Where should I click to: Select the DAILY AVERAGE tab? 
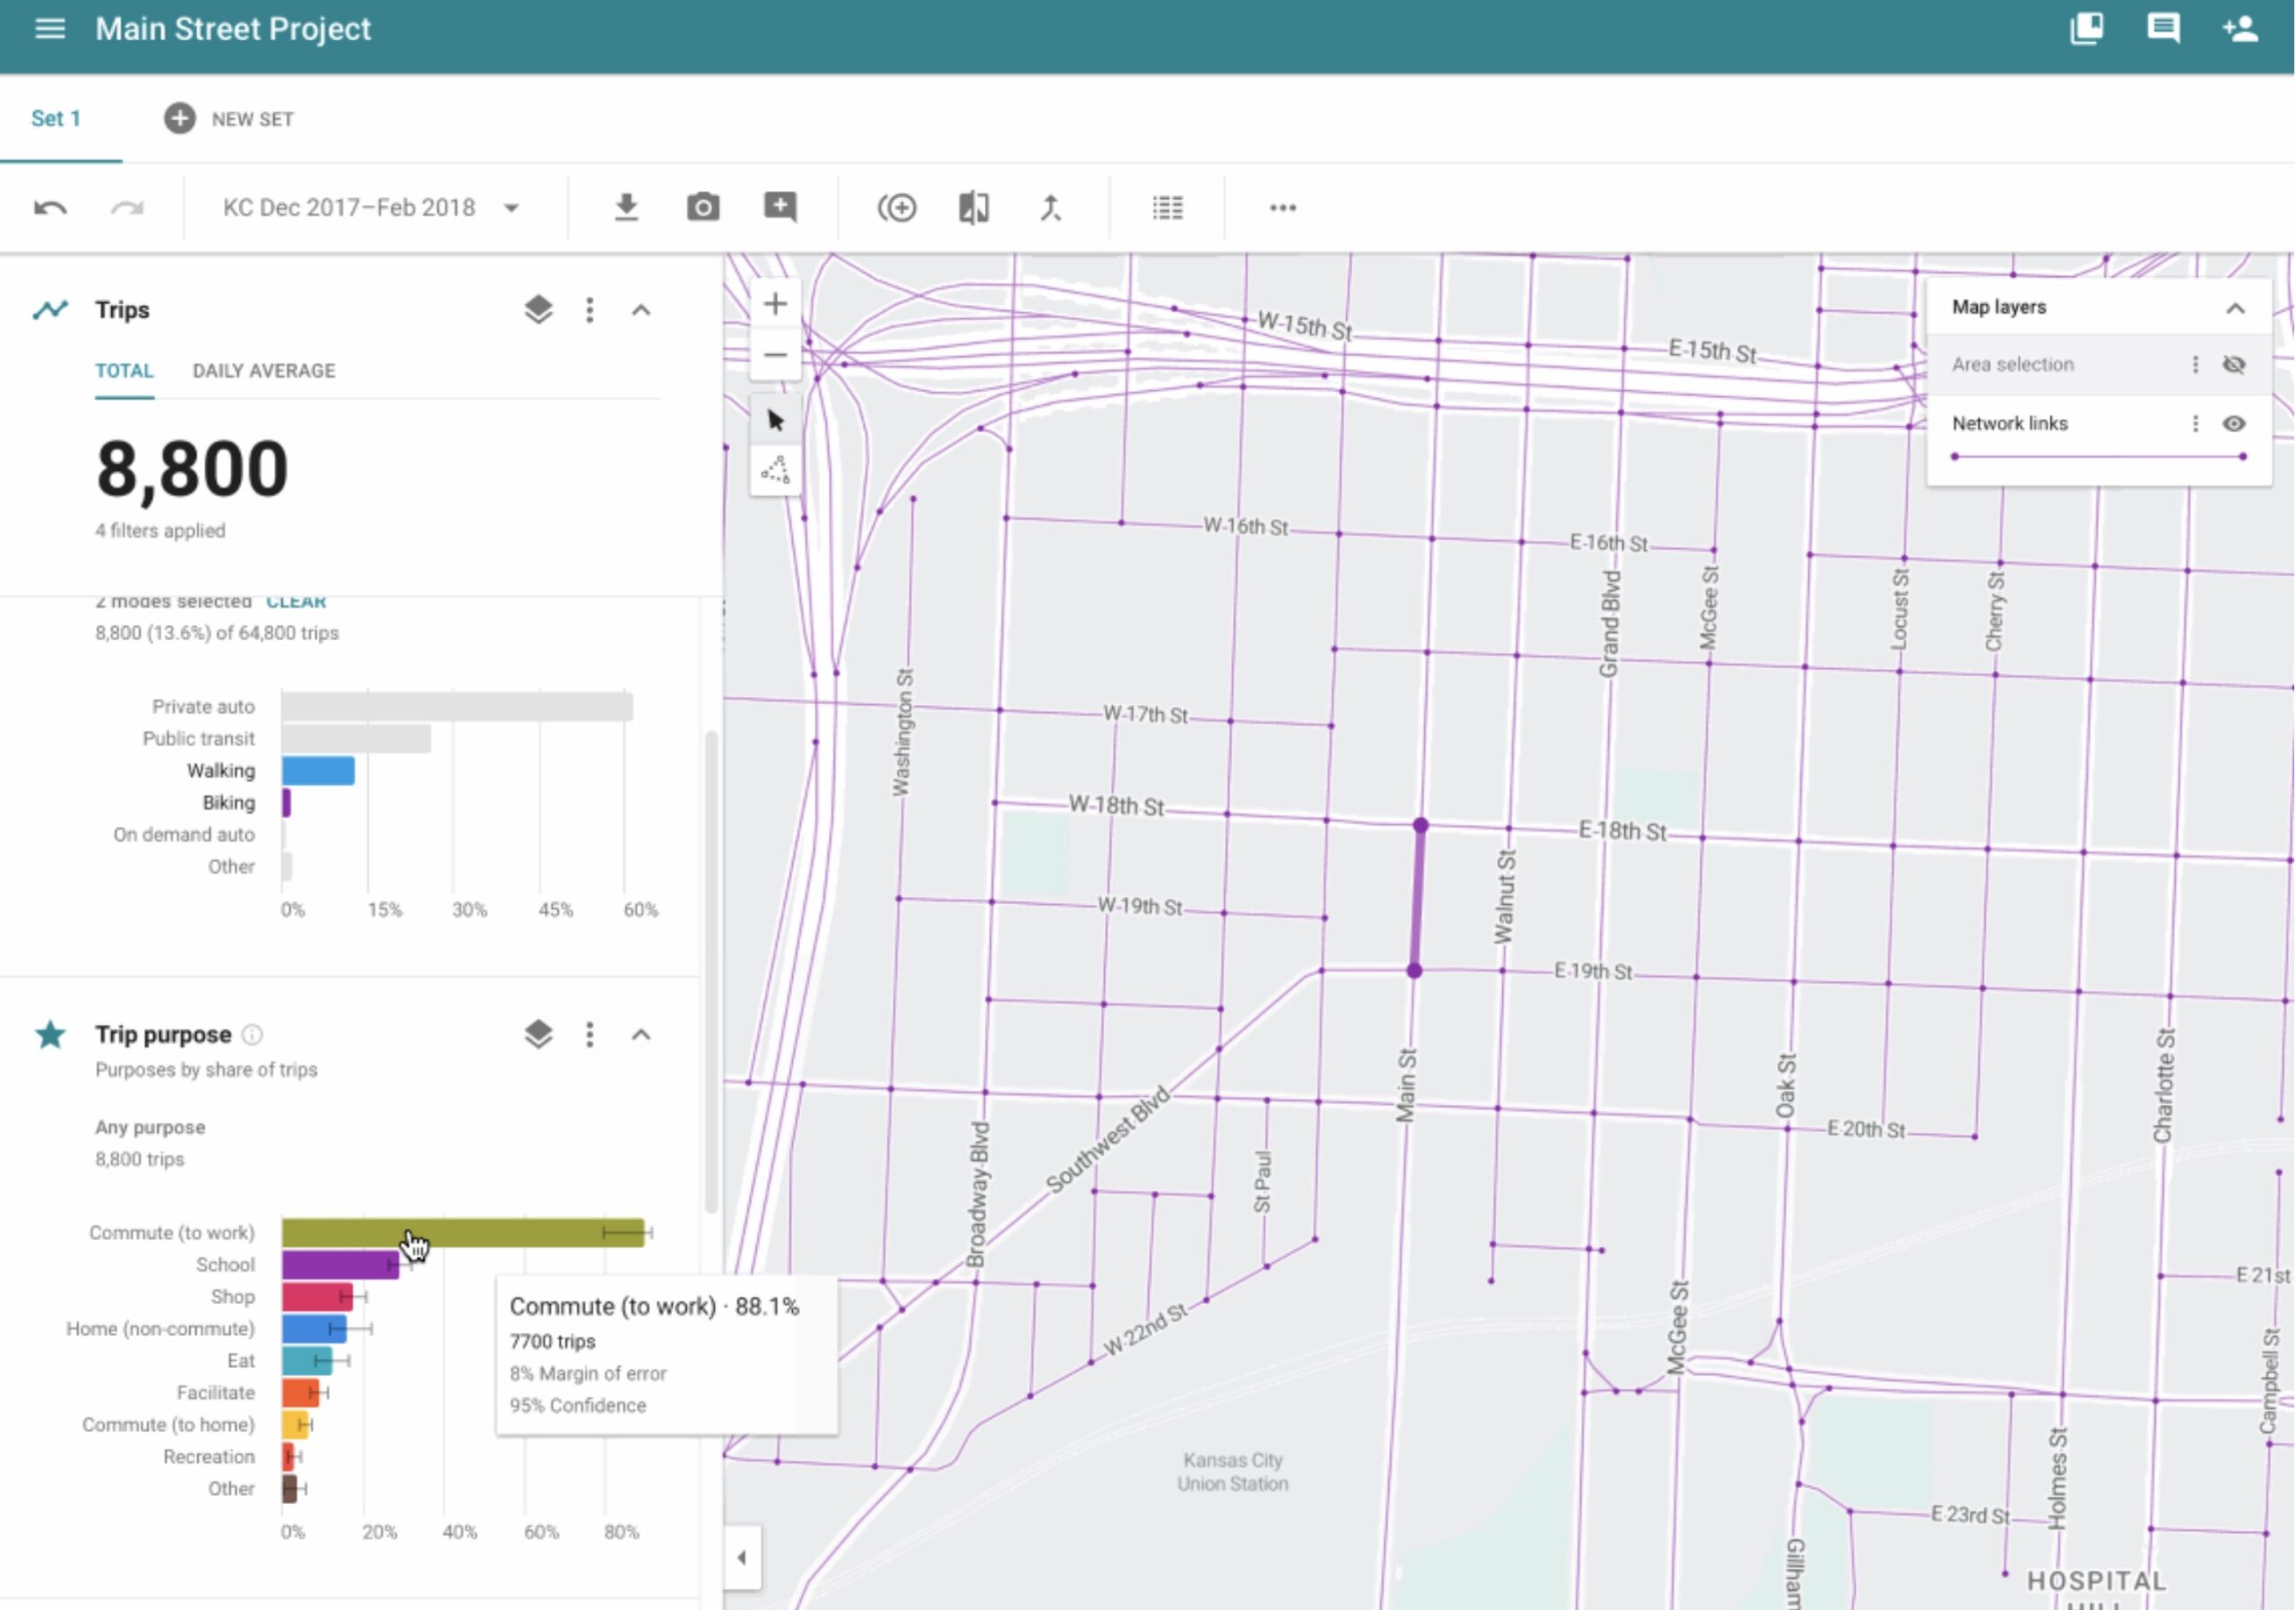tap(264, 371)
